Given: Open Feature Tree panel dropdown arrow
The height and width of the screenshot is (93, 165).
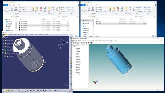Looking at the screenshot, I should (88, 45).
